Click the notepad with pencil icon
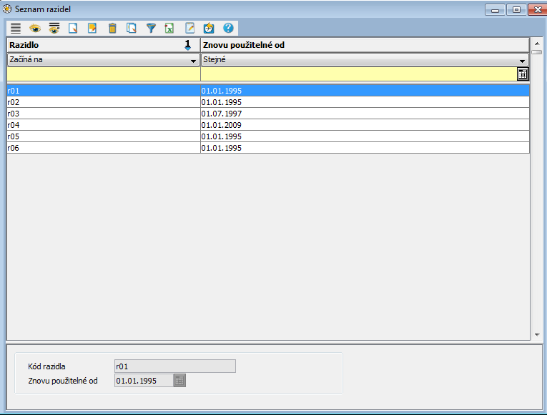Viewport: 547px width, 415px height. tap(189, 29)
